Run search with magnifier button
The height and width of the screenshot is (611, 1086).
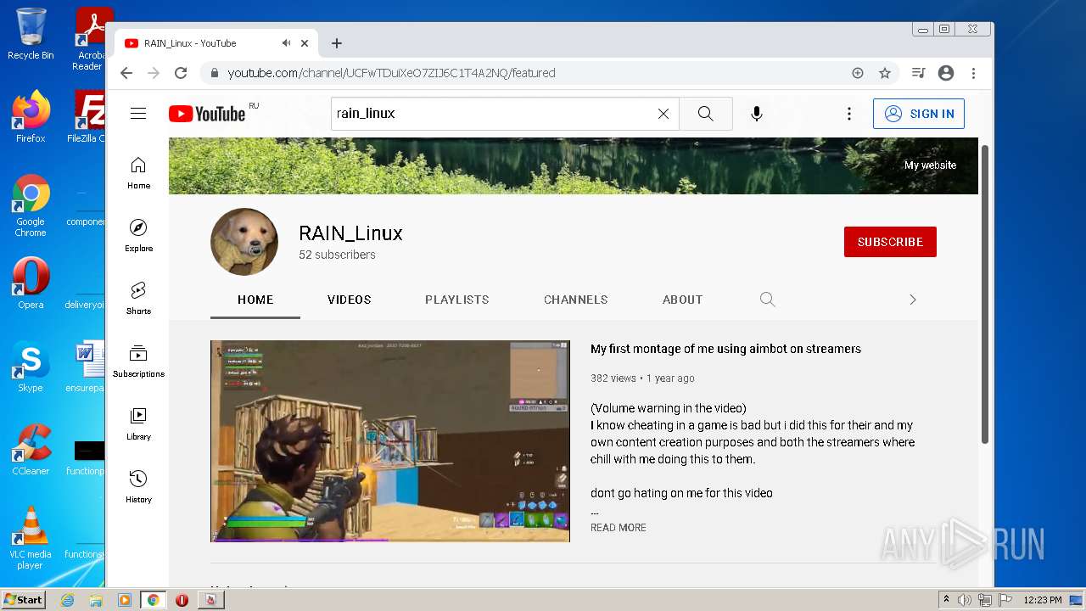click(706, 114)
